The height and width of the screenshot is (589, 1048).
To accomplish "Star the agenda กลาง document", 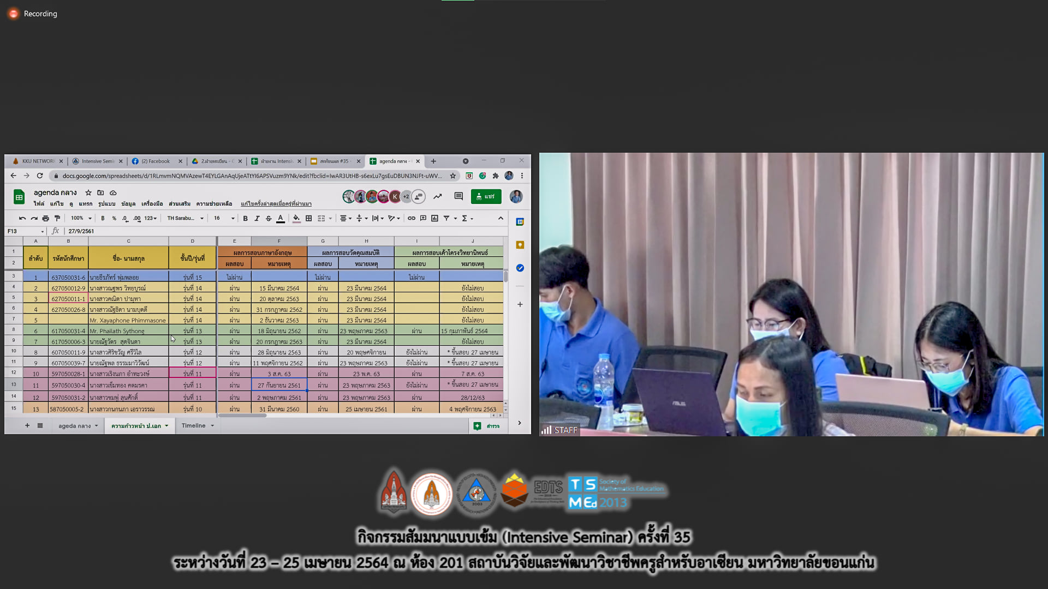I will 88,193.
